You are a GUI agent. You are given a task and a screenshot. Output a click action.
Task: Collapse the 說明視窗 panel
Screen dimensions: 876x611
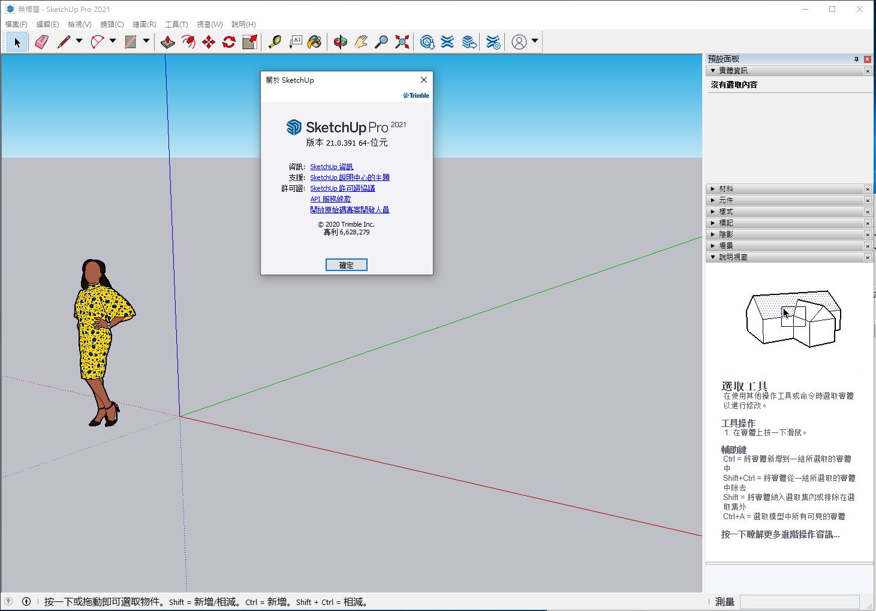point(713,257)
